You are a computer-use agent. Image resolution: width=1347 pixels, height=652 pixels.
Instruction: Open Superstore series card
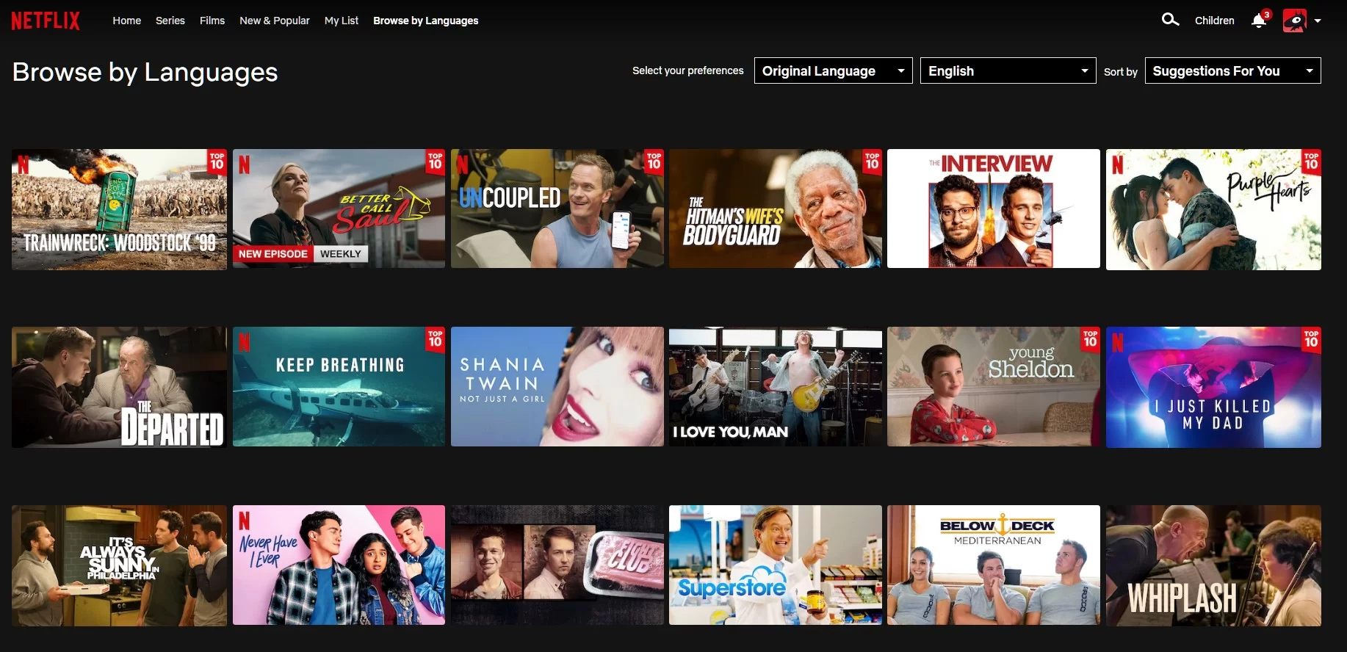click(776, 565)
